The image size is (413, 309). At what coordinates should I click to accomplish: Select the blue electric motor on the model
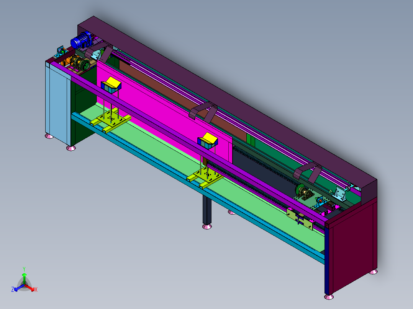[81, 40]
